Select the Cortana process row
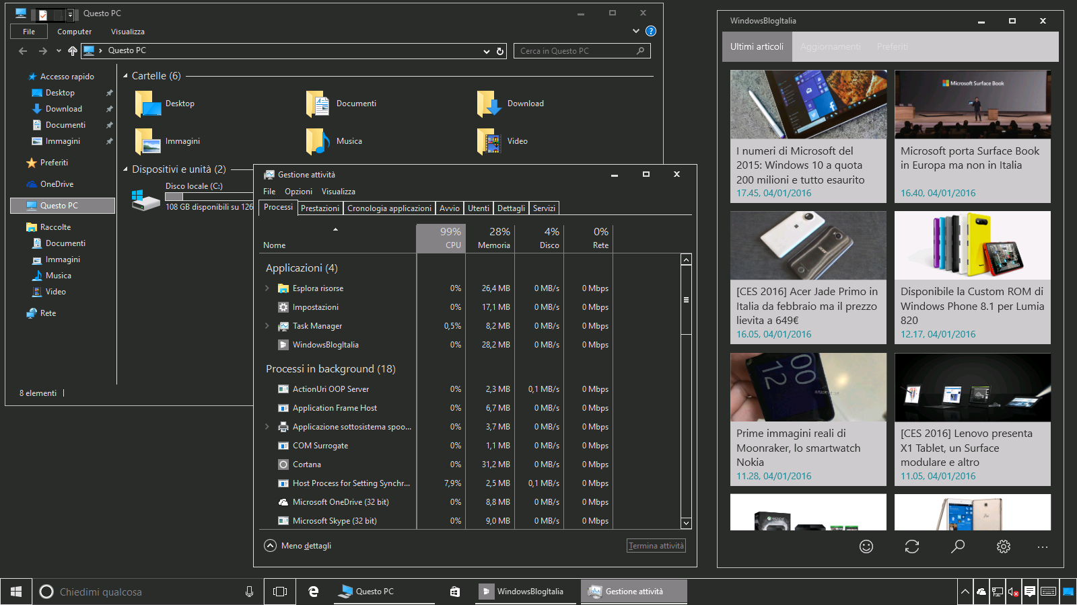 [x=438, y=465]
